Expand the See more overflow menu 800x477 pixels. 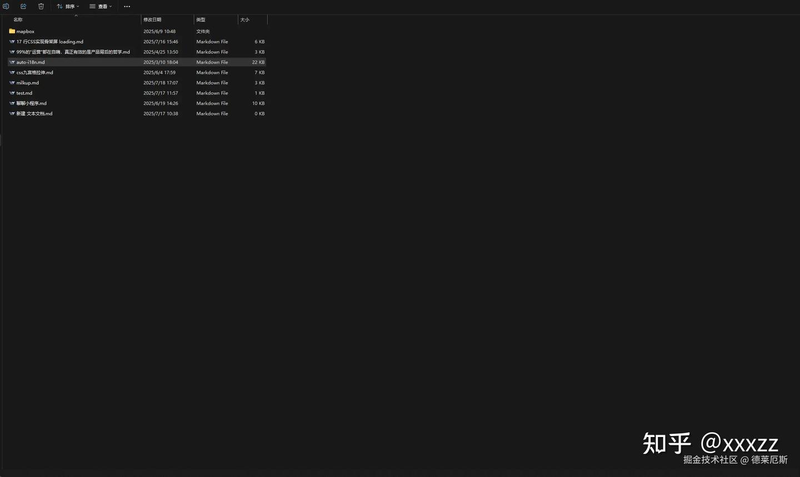[127, 6]
